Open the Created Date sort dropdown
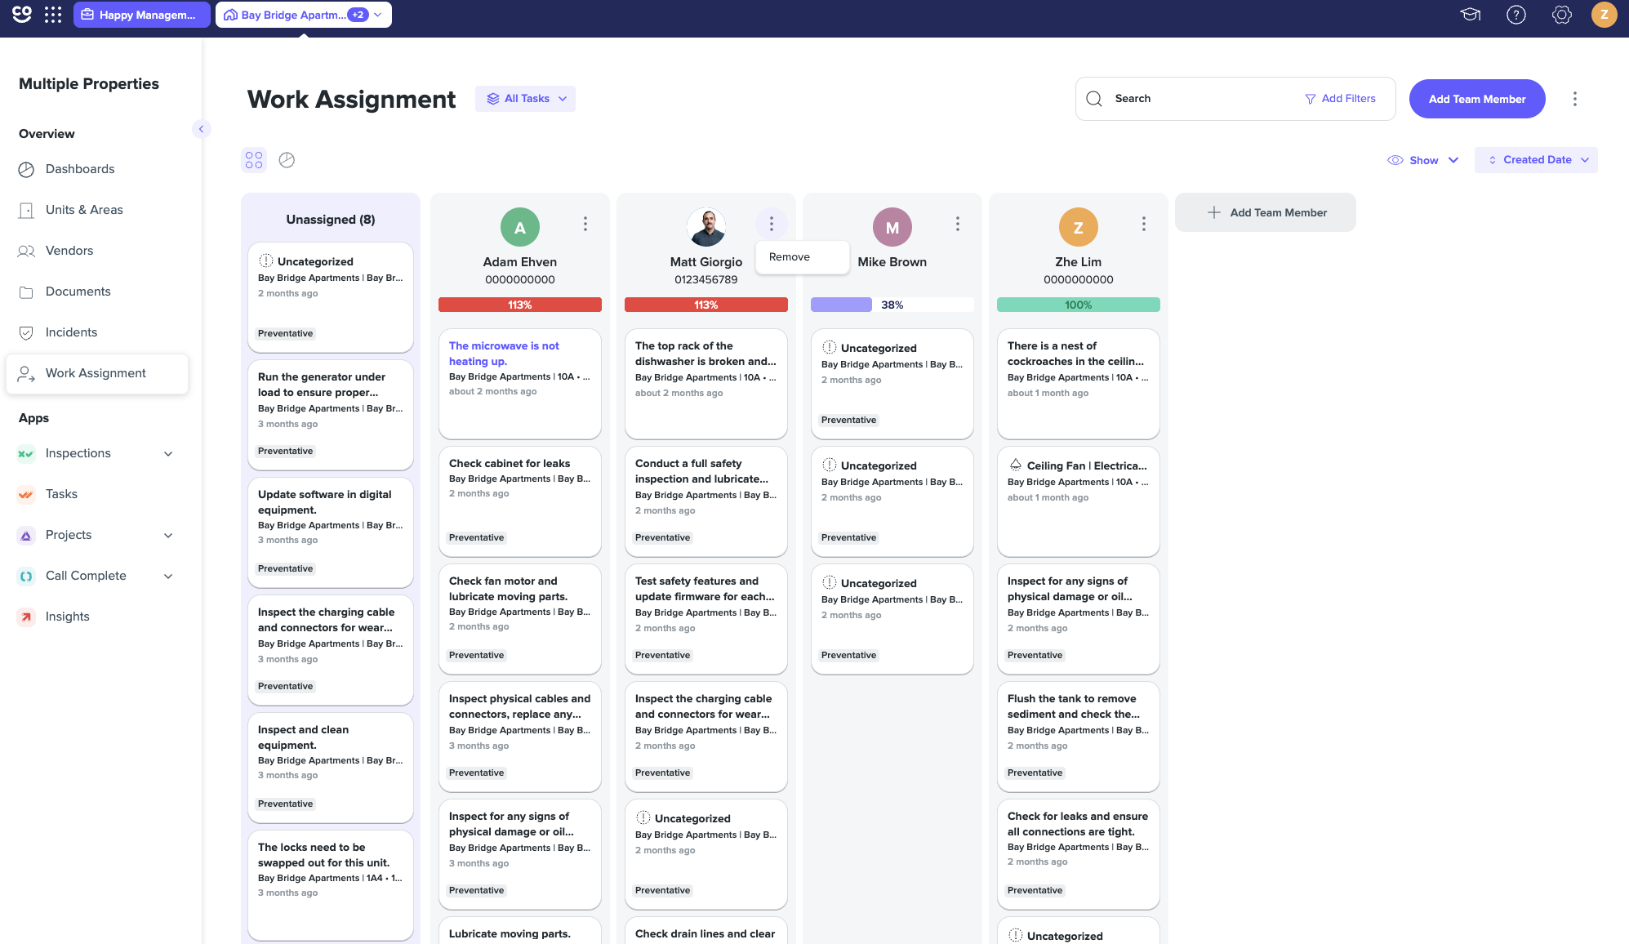The height and width of the screenshot is (944, 1629). [1536, 160]
